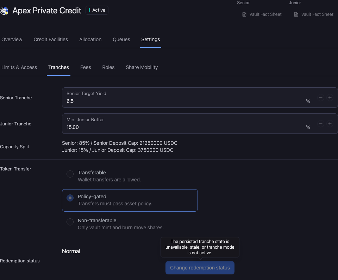Click the Junior Deposit Cap 3750000 USDC text

click(133, 150)
